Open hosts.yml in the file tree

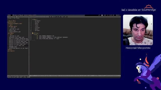coord(12,30)
